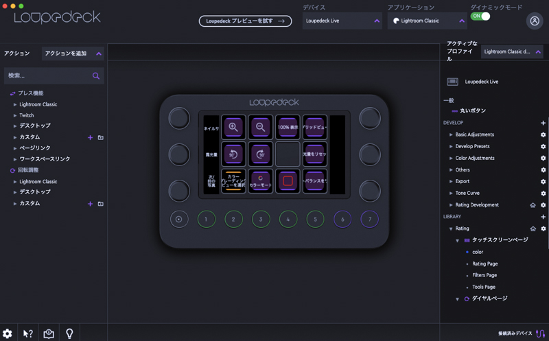Click the search magnifier icon

[x=96, y=75]
